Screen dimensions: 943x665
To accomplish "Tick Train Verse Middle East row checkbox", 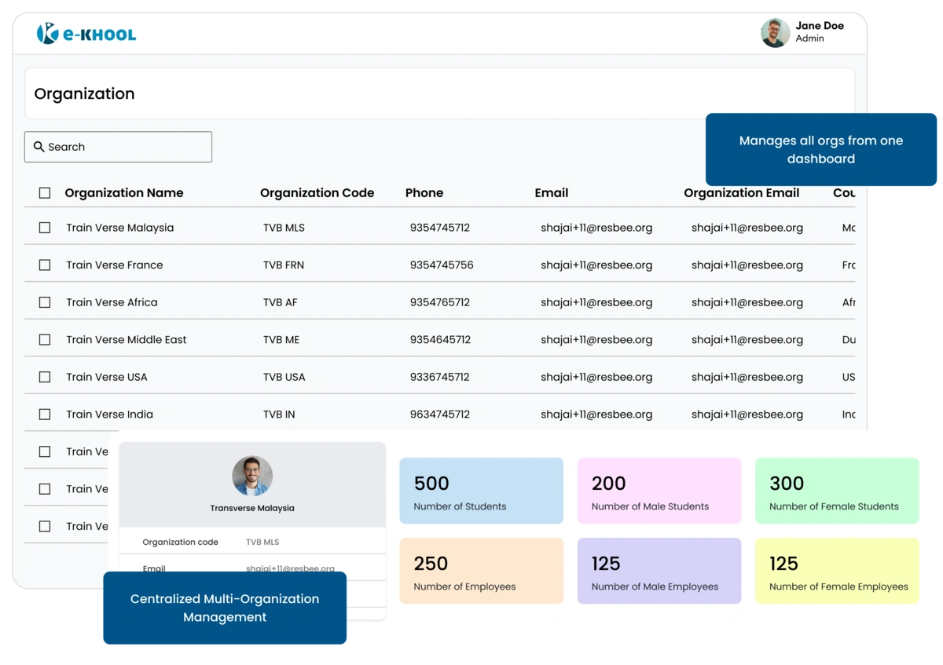I will click(x=45, y=339).
